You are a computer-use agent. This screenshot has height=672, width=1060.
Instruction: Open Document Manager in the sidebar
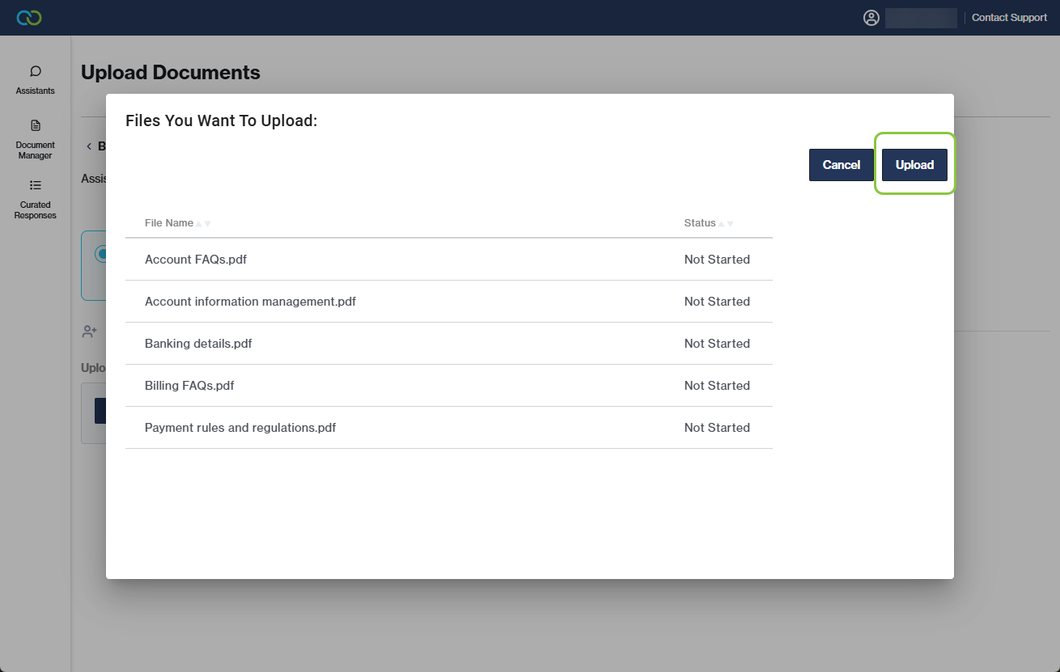(36, 138)
